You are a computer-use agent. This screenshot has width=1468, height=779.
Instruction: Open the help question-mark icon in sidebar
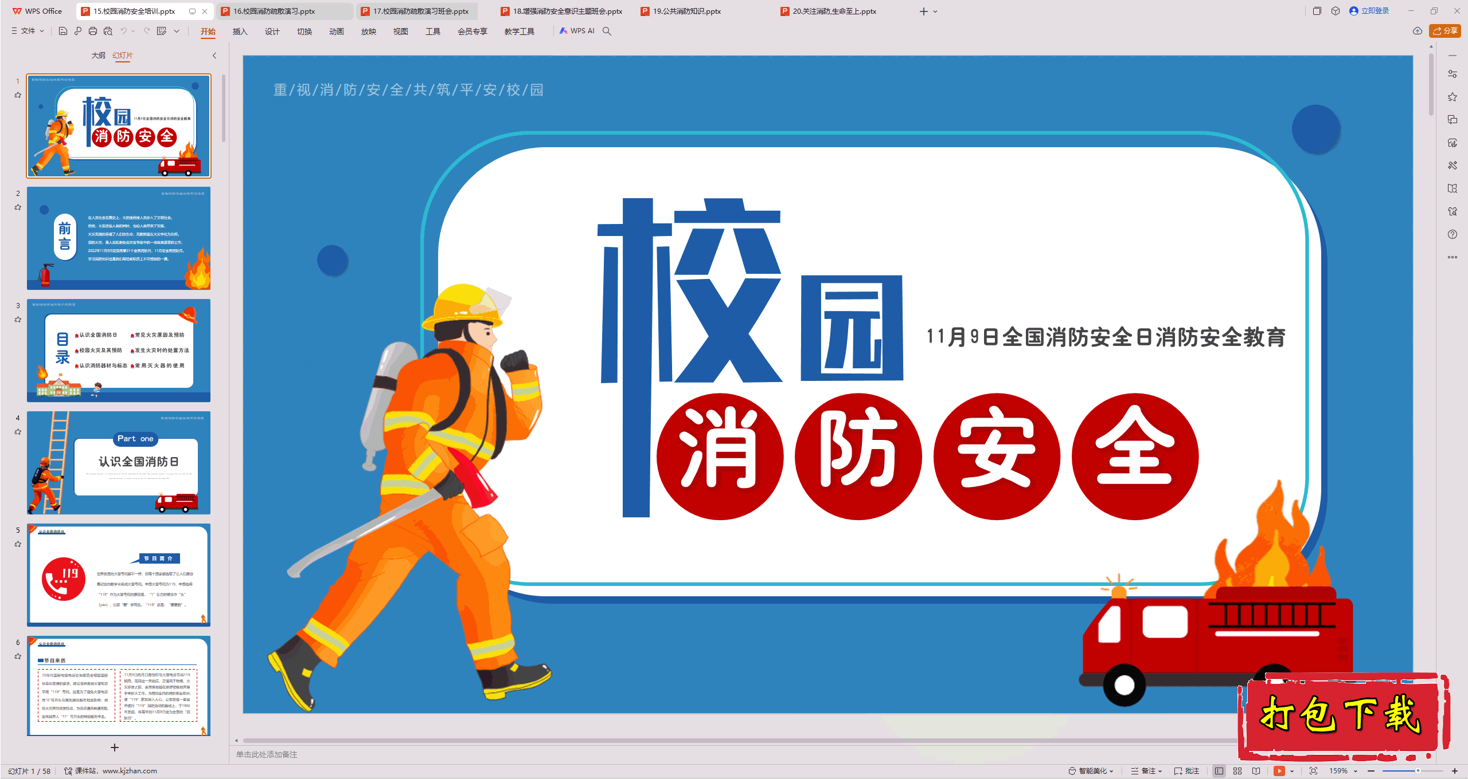pyautogui.click(x=1453, y=234)
